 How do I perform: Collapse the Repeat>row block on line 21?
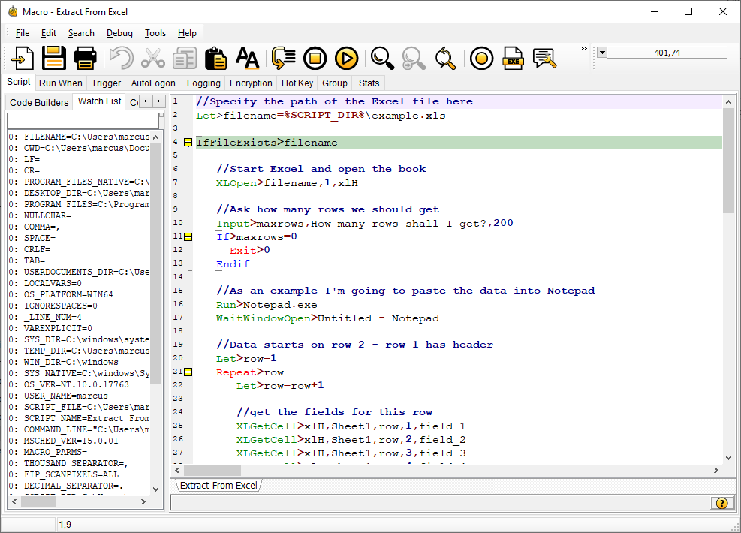pyautogui.click(x=188, y=372)
